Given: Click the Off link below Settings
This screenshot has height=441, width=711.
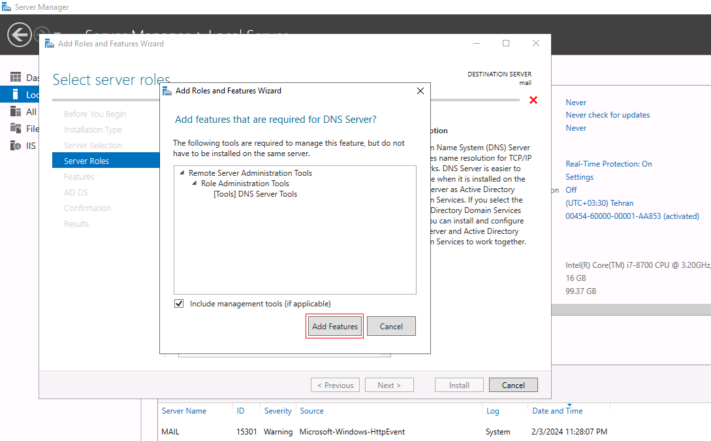Looking at the screenshot, I should pyautogui.click(x=571, y=189).
